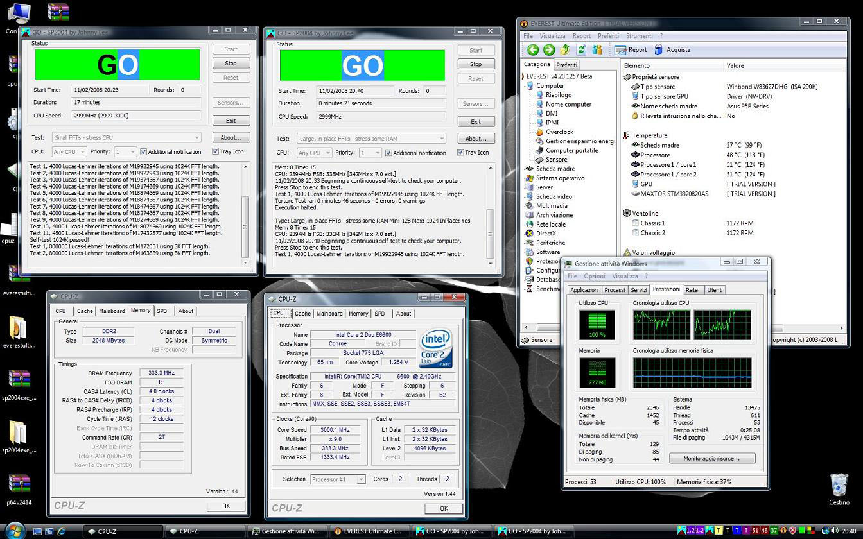863x539 pixels.
Task: Click Exit in right SP2004 window
Action: (476, 121)
